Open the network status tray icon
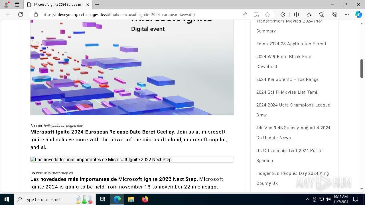365x205 pixels. click(x=321, y=199)
